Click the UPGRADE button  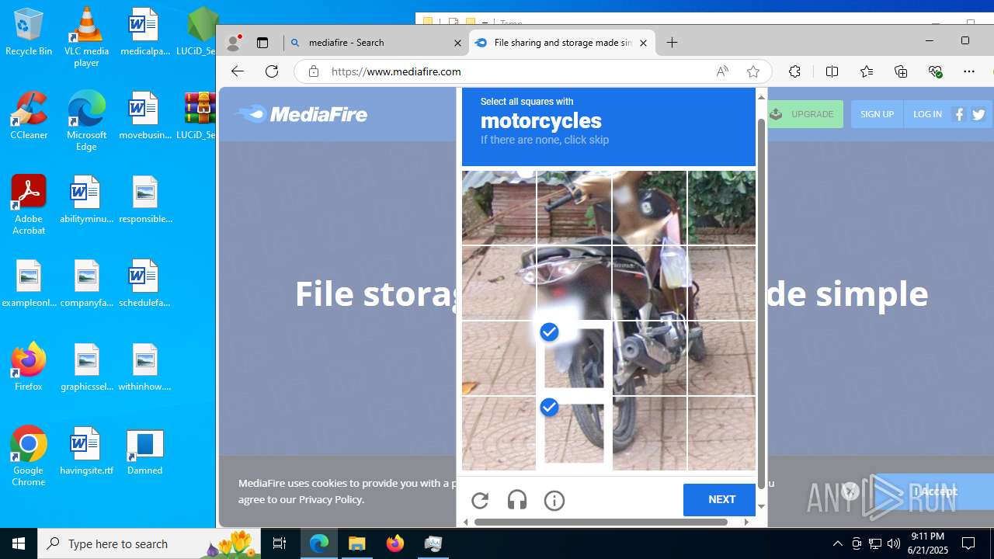(x=805, y=114)
